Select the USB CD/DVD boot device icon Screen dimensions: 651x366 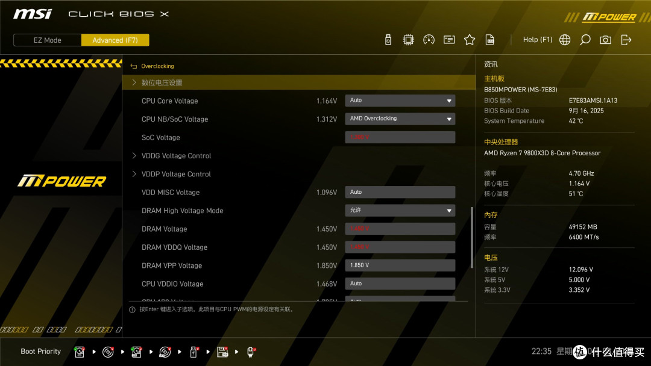coord(165,352)
